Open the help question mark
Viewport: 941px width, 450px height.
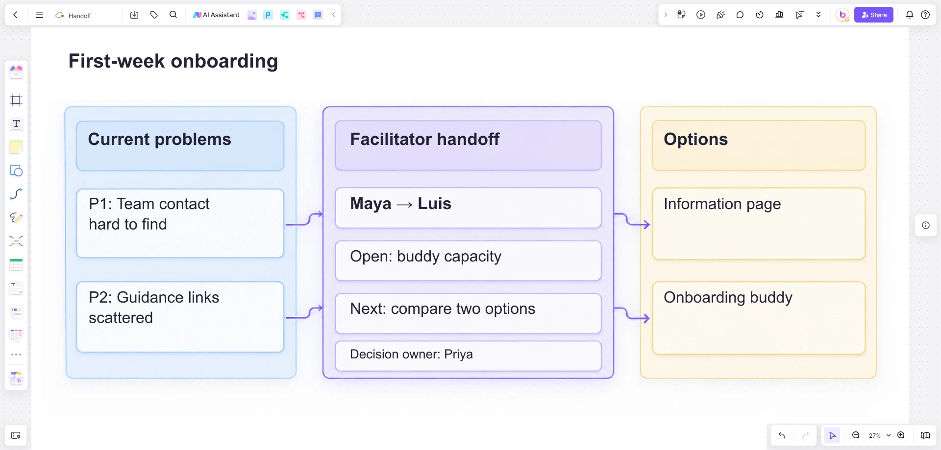pyautogui.click(x=925, y=15)
